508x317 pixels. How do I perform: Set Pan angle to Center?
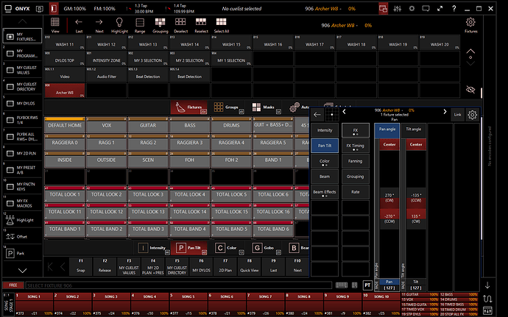389,144
